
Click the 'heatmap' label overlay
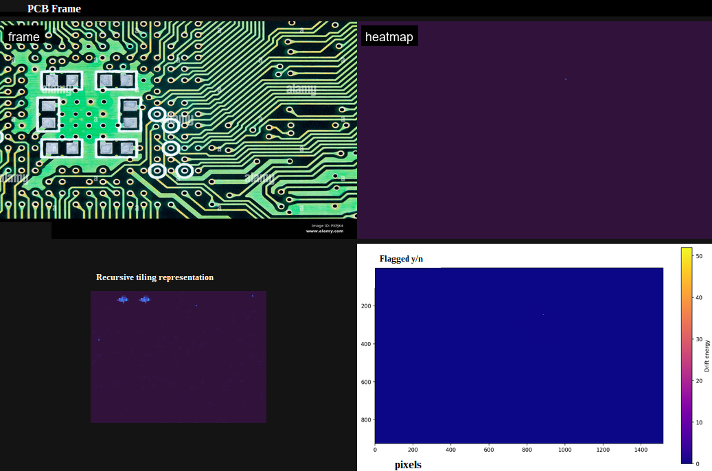click(x=389, y=37)
